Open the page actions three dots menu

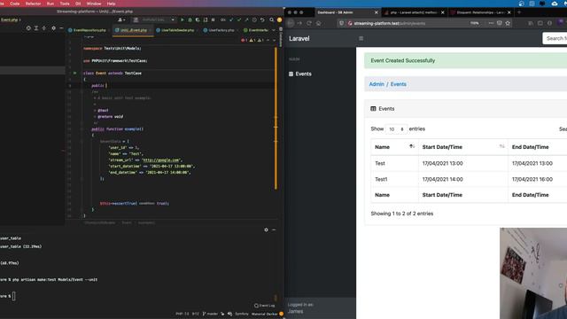(x=491, y=23)
